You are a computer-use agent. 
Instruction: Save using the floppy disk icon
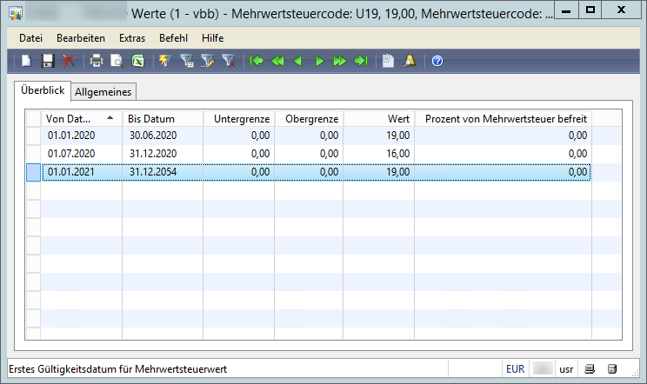(x=48, y=61)
